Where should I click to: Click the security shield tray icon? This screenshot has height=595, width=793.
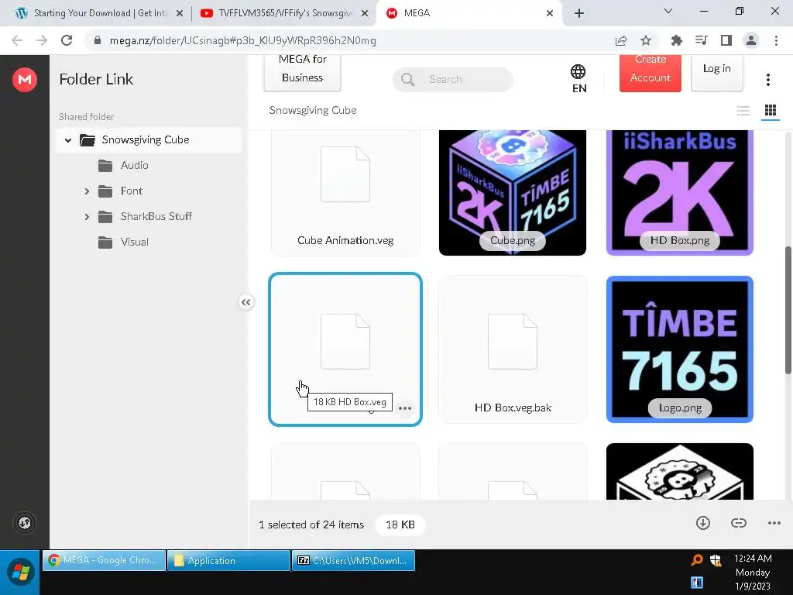[715, 559]
